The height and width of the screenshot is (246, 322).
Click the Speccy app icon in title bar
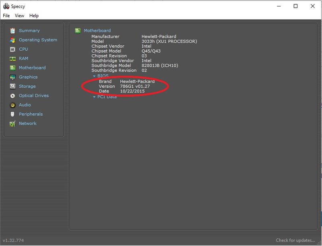[x=6, y=6]
